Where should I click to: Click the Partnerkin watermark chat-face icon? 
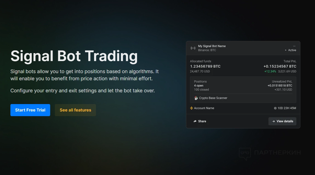[245, 153]
